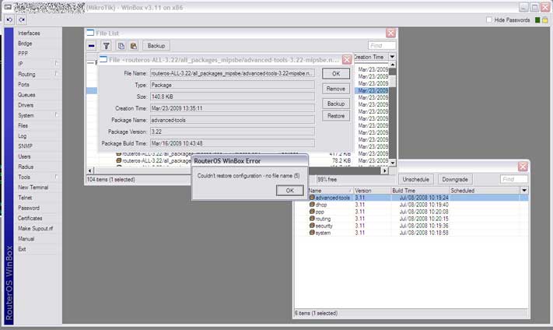
Task: Click File List horizontal scroll right arrow
Action: click(384, 170)
